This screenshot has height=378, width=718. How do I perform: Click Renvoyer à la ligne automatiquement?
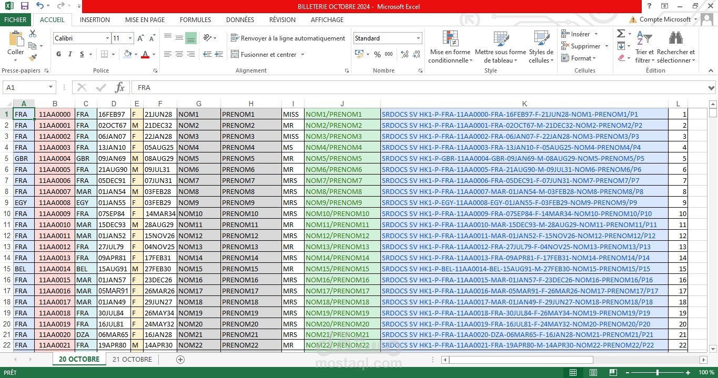[x=288, y=38]
